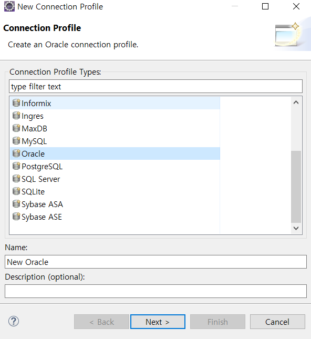Select Oracle in the profile types list
Screen dimensions: 311x339
pos(115,153)
